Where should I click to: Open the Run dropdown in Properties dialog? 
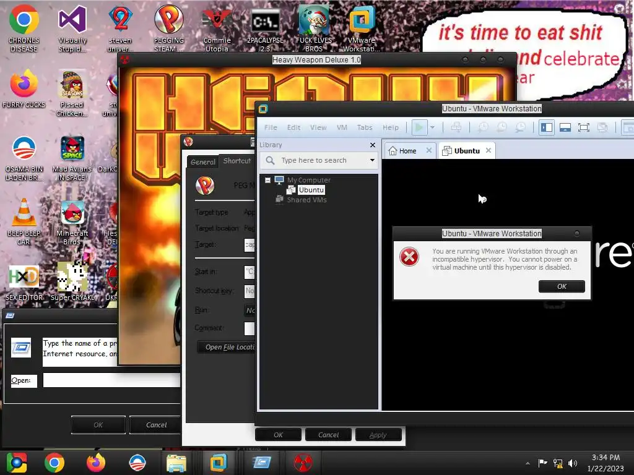250,310
